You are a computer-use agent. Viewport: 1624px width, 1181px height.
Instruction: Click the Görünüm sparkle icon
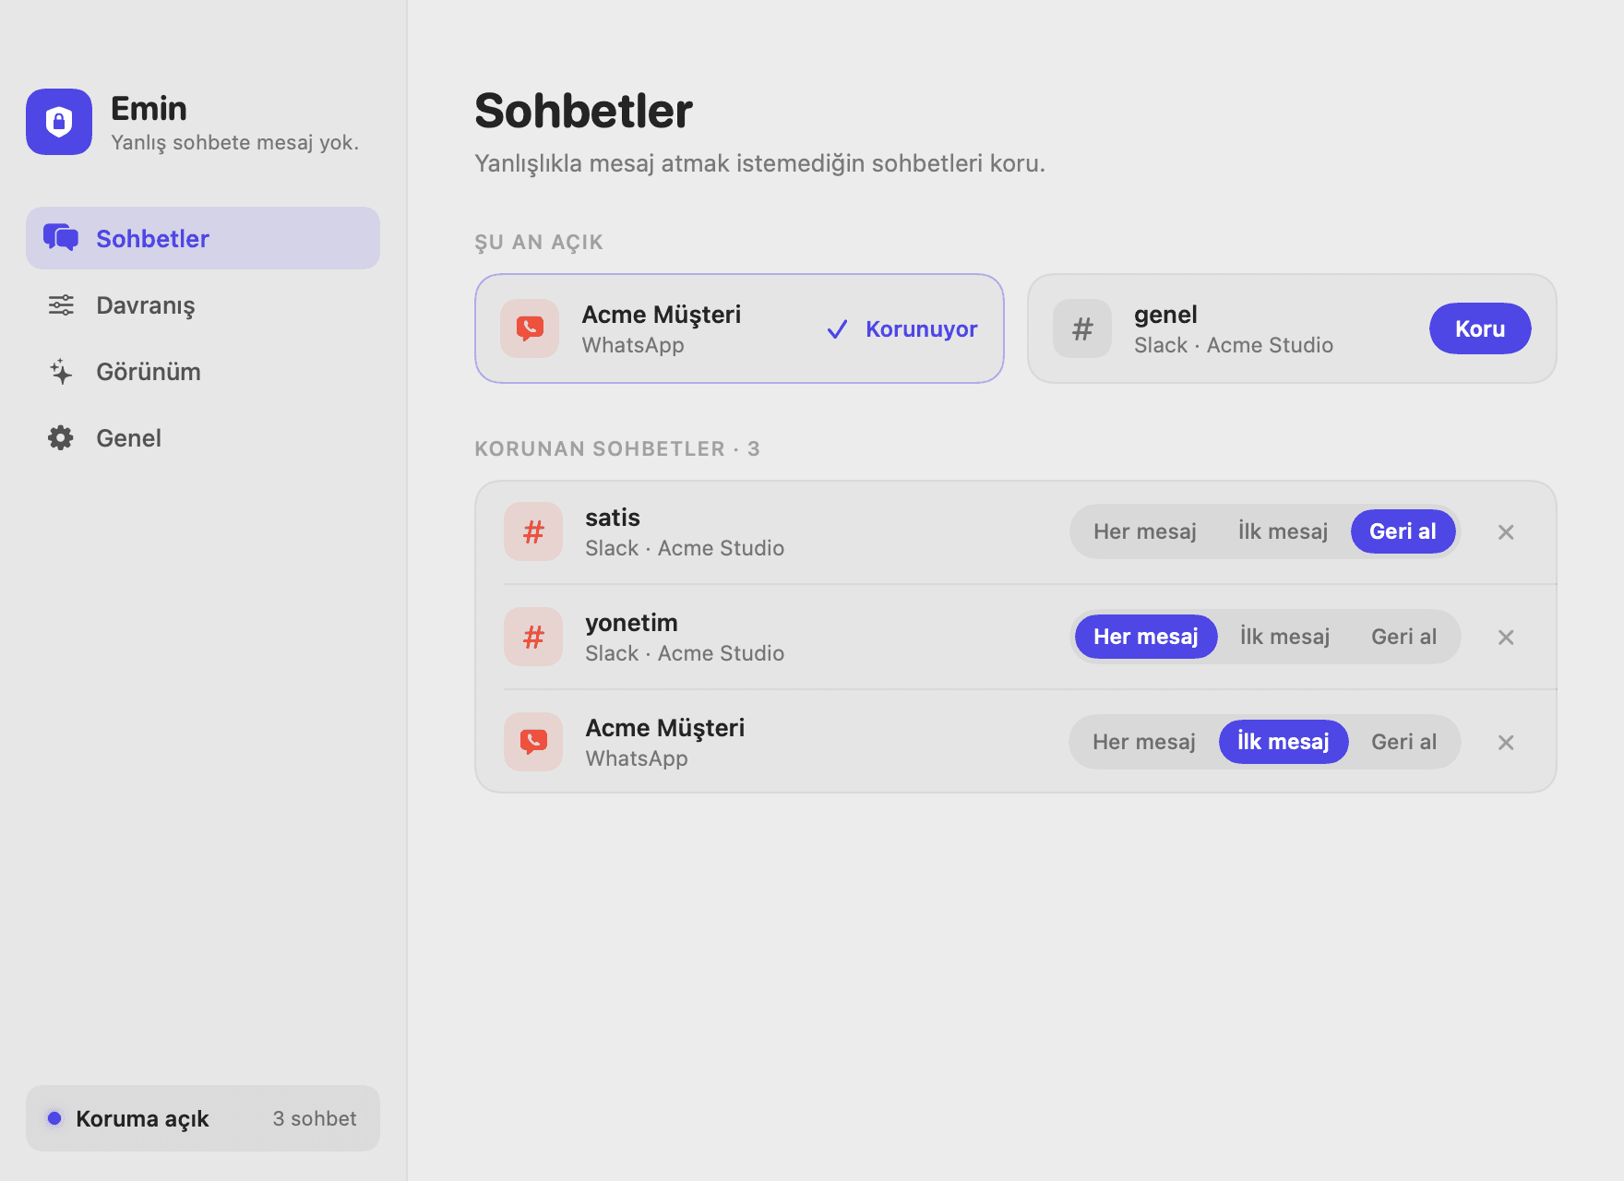tap(61, 372)
